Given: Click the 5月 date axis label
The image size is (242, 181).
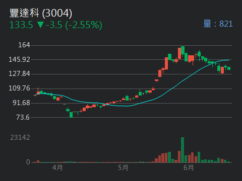Looking at the screenshot, I should point(123,168).
